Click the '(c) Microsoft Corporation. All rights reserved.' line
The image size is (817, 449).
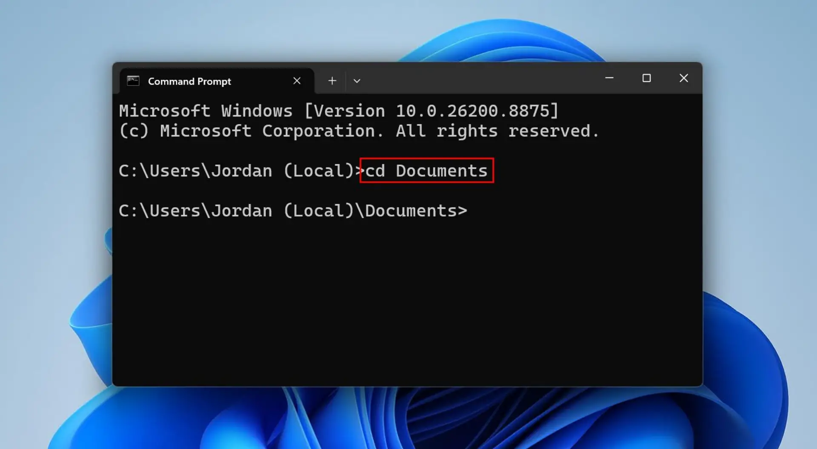359,131
